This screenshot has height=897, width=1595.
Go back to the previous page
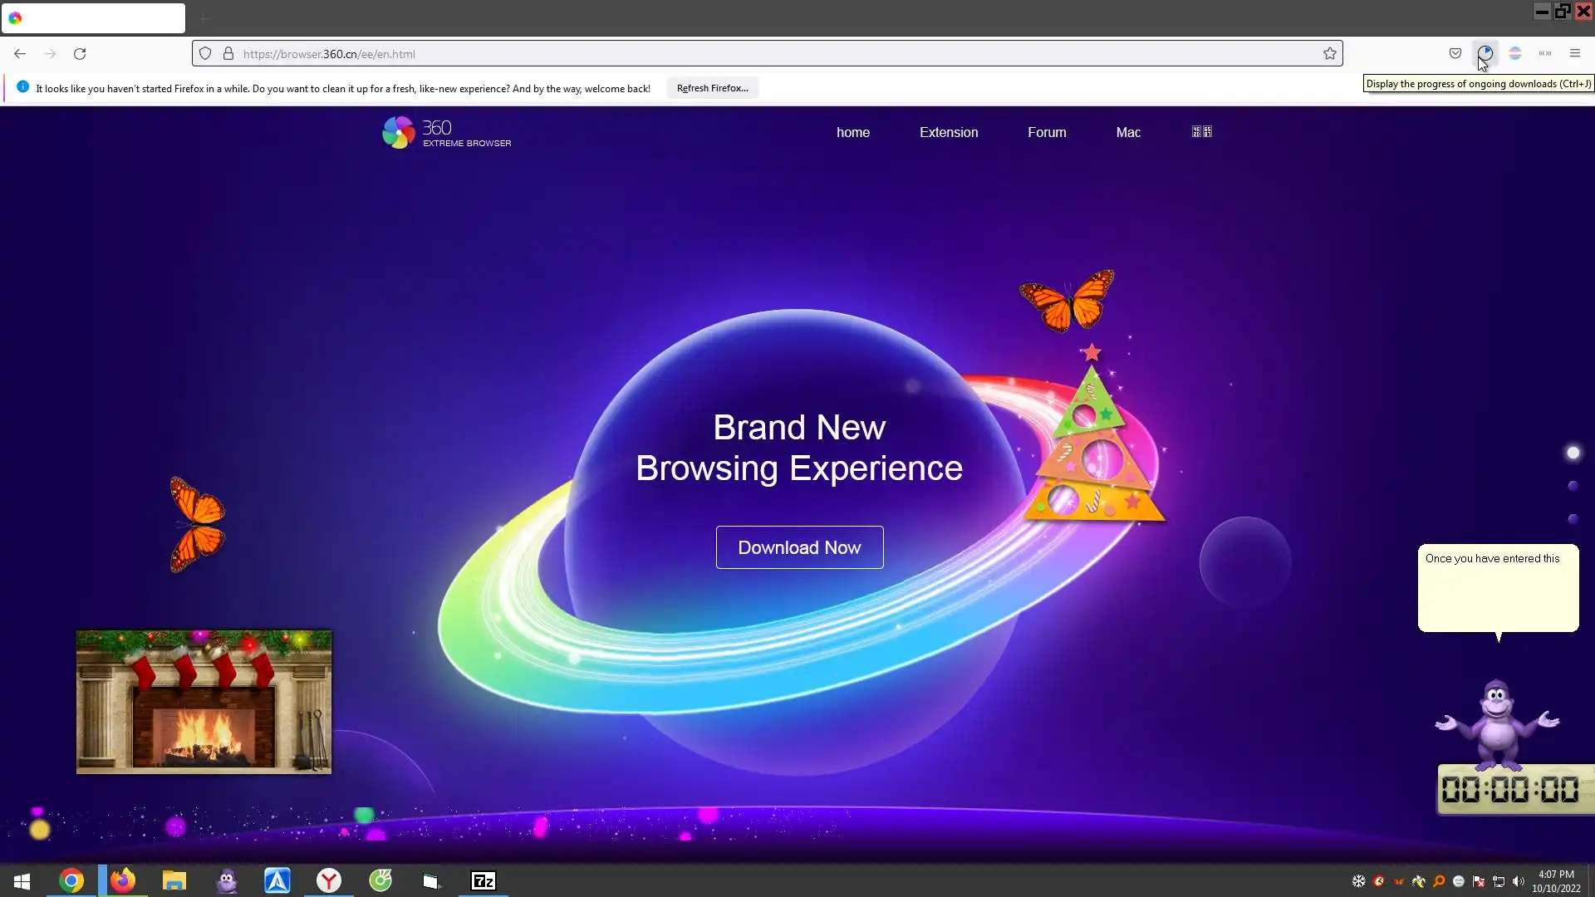20,54
